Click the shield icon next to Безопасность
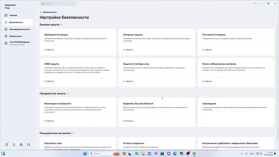The height and width of the screenshot is (157, 279). (6, 22)
